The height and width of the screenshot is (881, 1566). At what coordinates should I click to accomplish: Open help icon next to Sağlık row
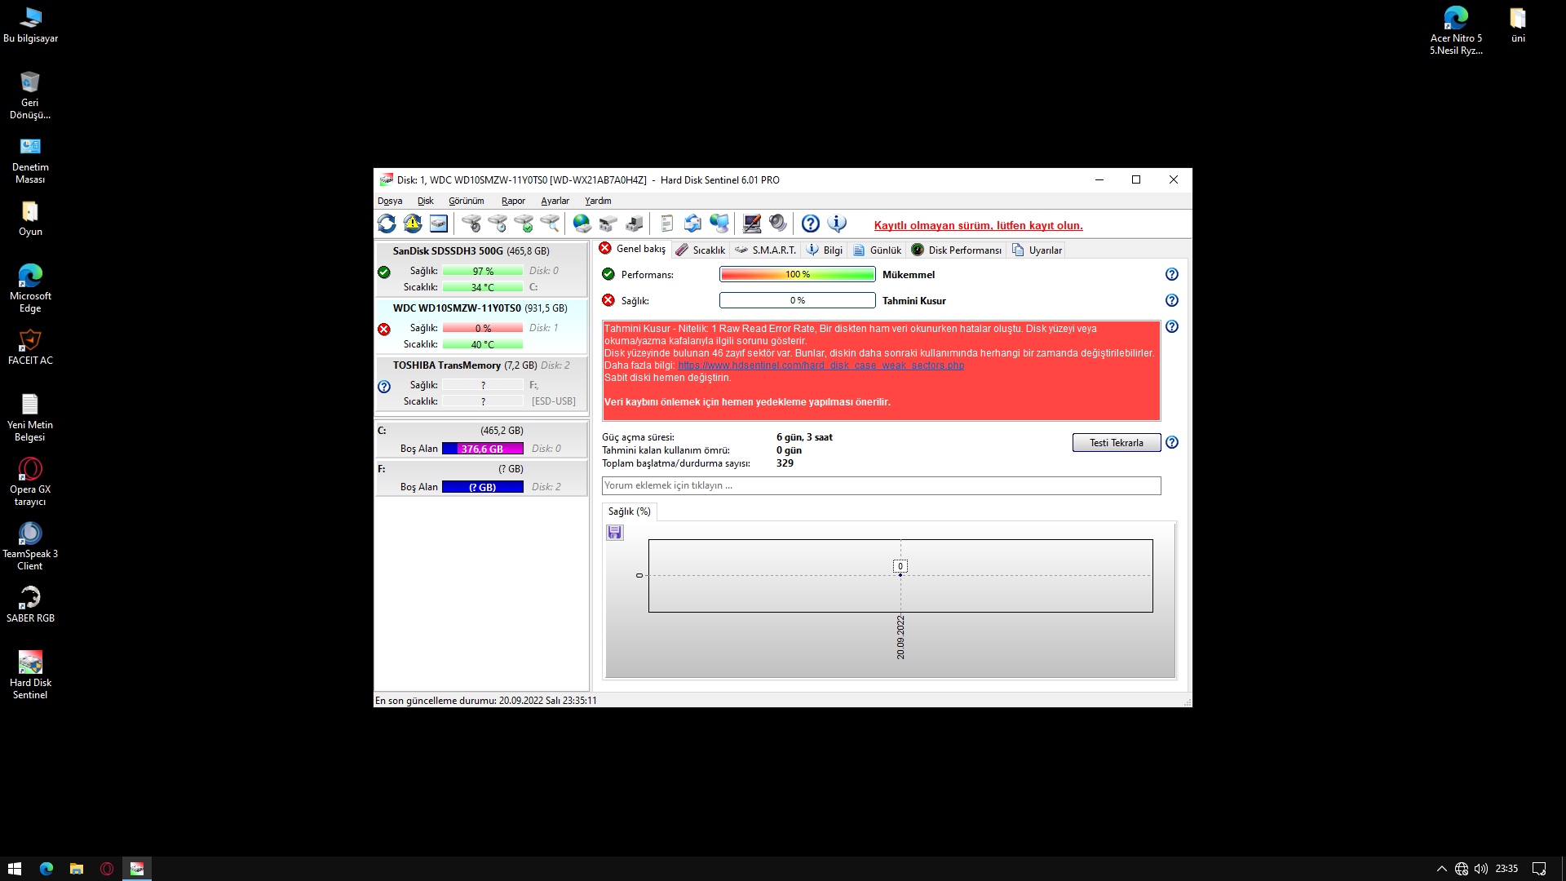(x=1172, y=300)
